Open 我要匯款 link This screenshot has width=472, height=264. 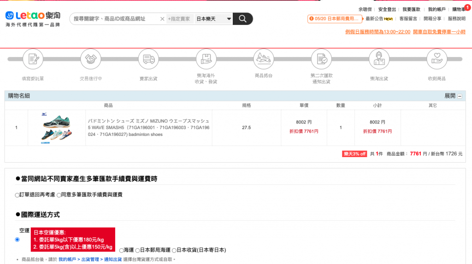click(x=411, y=9)
